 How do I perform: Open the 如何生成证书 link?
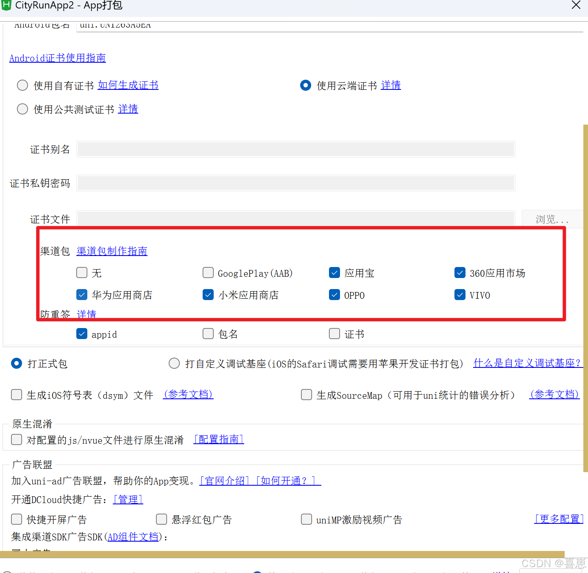tap(128, 85)
